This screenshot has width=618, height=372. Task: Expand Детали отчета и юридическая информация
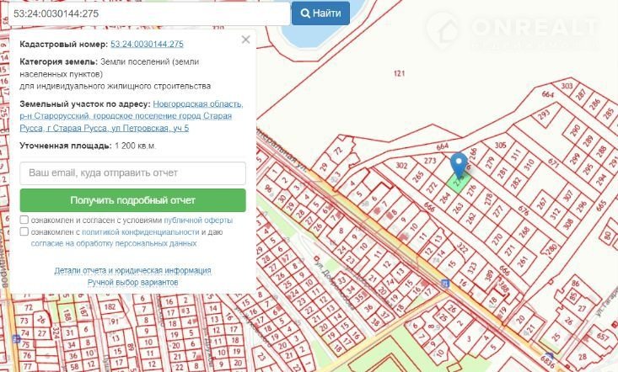[x=132, y=271]
